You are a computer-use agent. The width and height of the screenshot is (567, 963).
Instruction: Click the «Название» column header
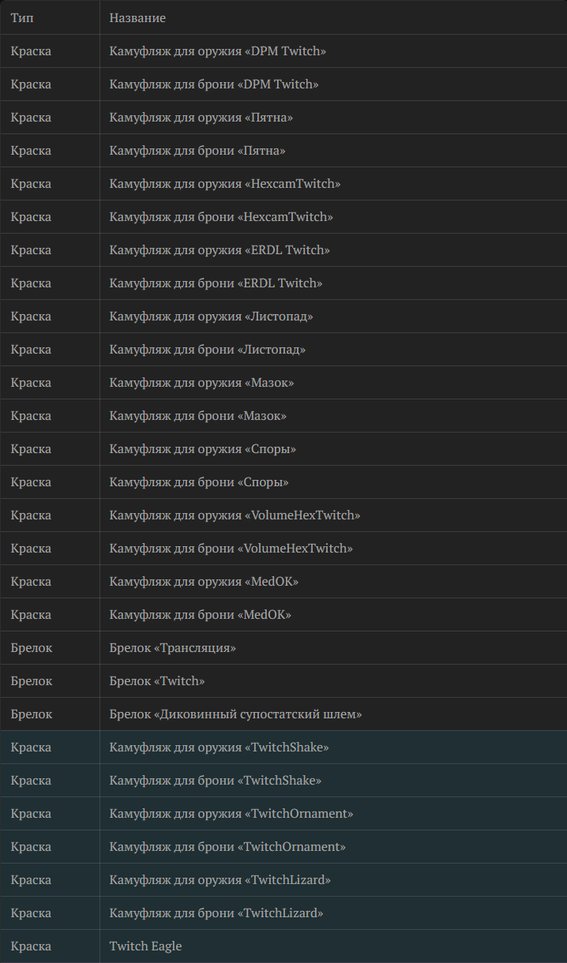(x=333, y=17)
